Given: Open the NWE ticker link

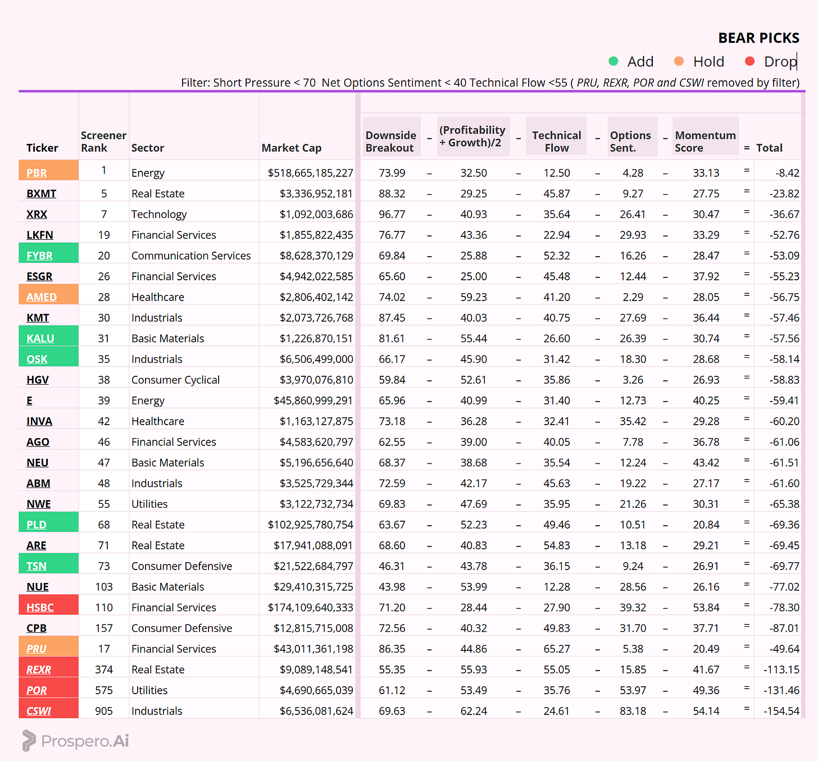Looking at the screenshot, I should [39, 504].
